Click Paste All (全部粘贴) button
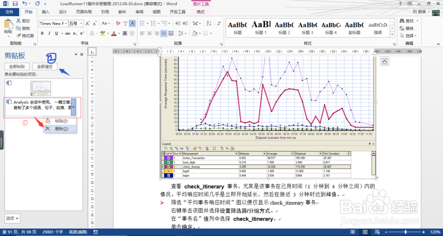Viewport: 443px width, 236px height. pos(17,67)
